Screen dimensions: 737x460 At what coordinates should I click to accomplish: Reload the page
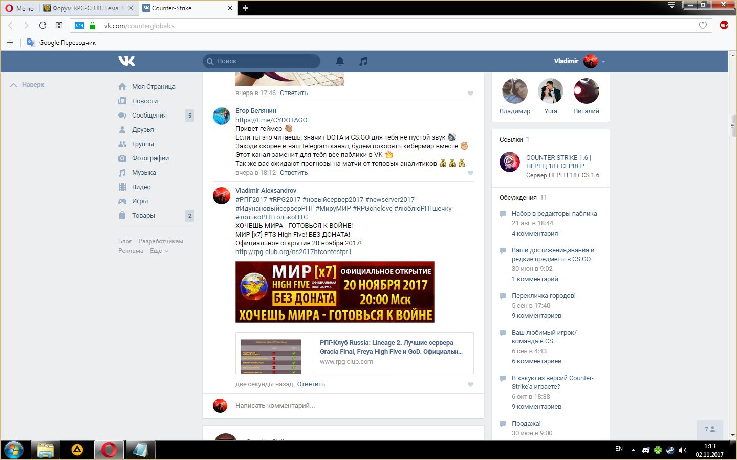42,26
